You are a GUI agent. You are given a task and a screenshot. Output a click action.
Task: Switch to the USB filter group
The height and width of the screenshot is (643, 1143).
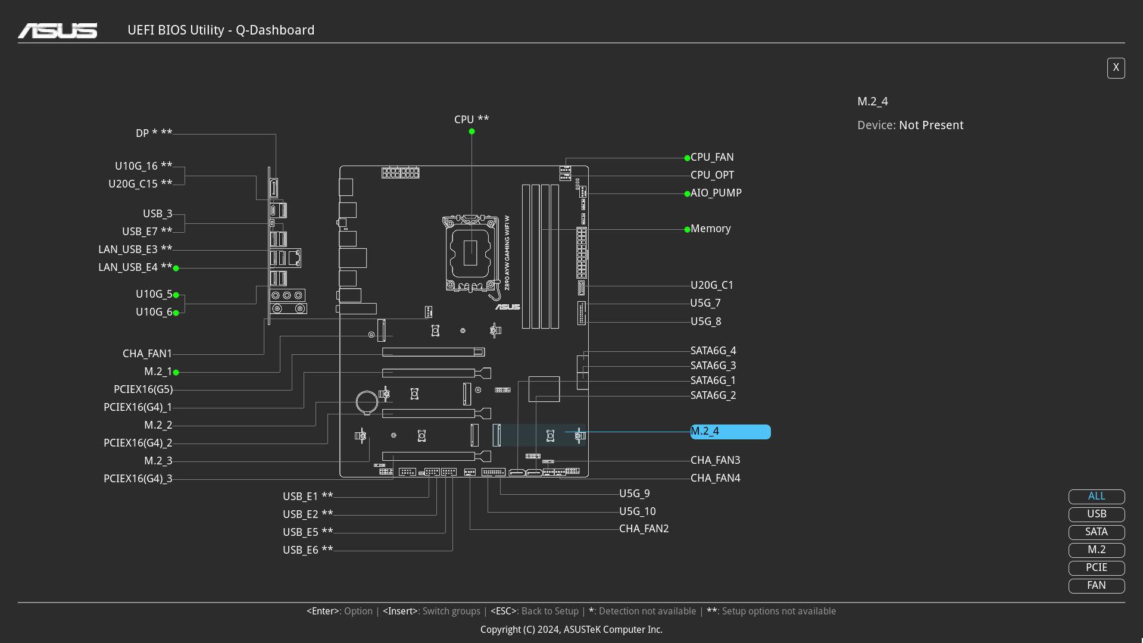tap(1096, 514)
